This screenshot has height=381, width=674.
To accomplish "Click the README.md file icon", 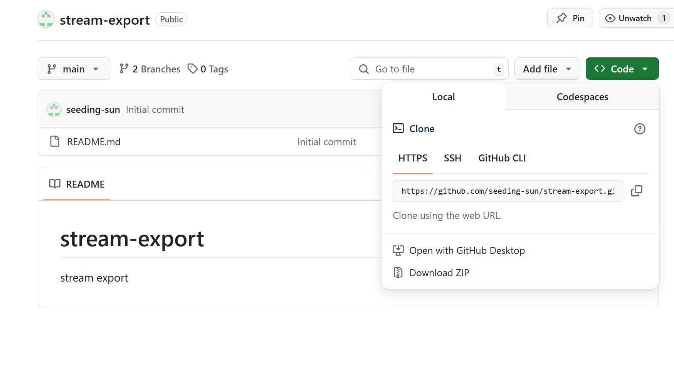I will [x=55, y=141].
